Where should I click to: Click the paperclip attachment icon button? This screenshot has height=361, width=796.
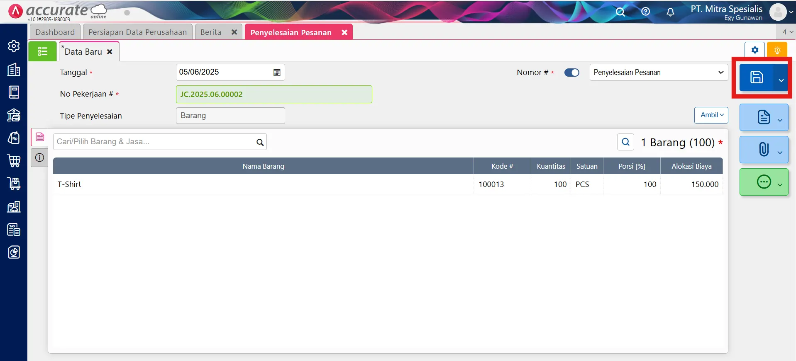pos(763,149)
